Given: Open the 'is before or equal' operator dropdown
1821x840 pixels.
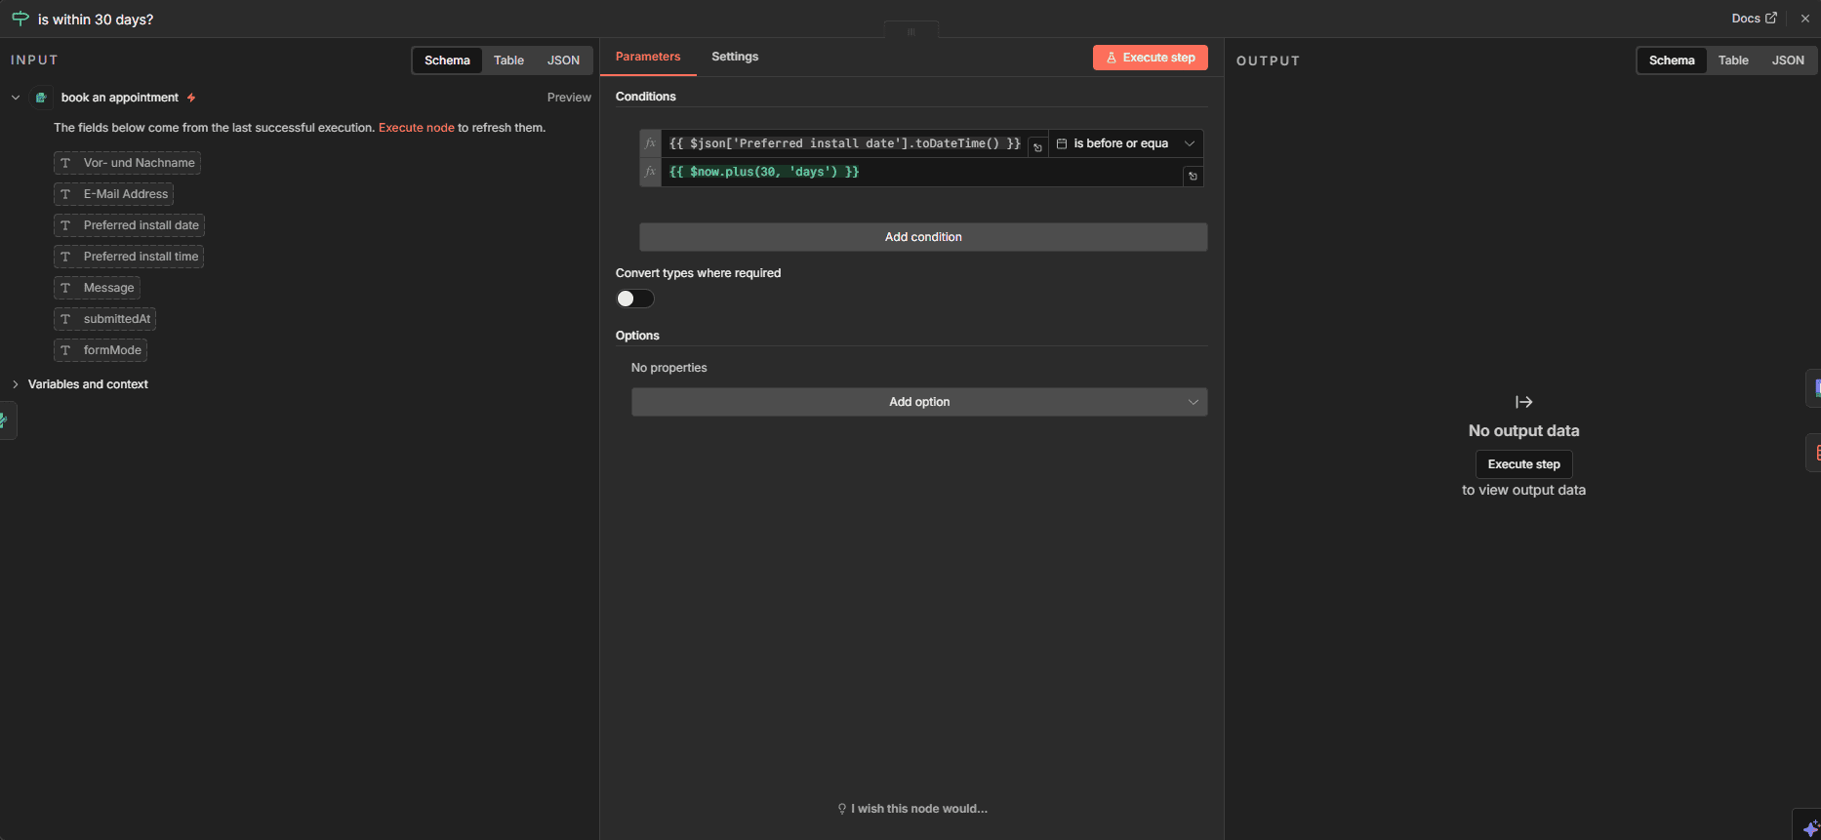Looking at the screenshot, I should [1125, 143].
